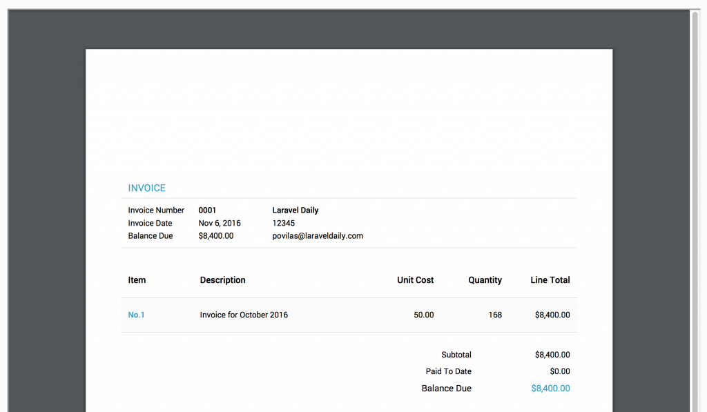
Task: Click the Item column header
Action: [x=137, y=279]
